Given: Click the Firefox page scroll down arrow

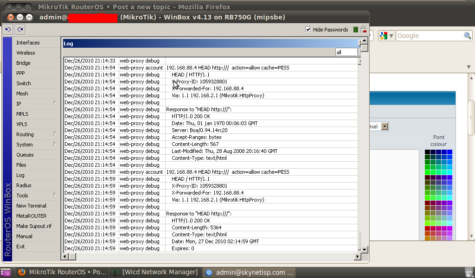Looking at the screenshot, I should [471, 236].
